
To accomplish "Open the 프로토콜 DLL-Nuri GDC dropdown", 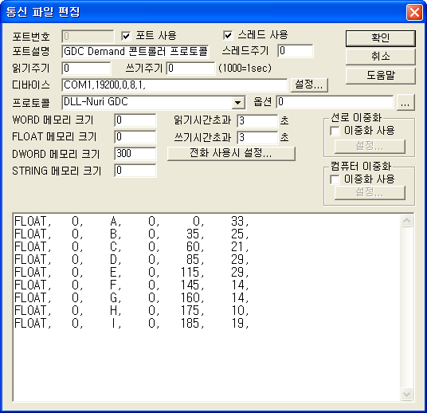I will pos(237,103).
